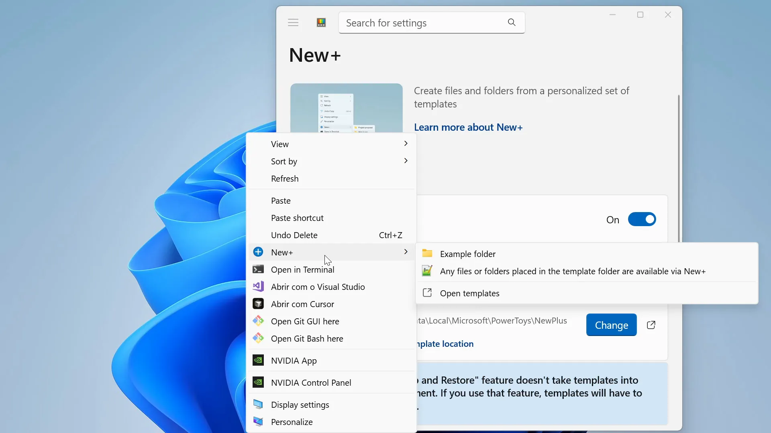Click the NVIDIA Control Panel icon

pyautogui.click(x=258, y=382)
